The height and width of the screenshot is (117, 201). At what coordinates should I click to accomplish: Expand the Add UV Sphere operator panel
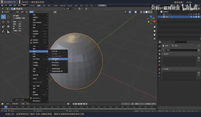click(x=14, y=100)
